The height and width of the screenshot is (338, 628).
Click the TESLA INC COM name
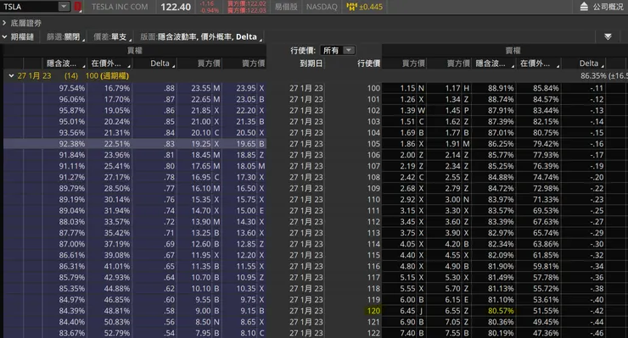coord(120,7)
